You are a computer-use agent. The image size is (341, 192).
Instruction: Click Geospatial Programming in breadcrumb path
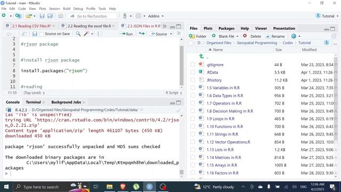tap(257, 43)
